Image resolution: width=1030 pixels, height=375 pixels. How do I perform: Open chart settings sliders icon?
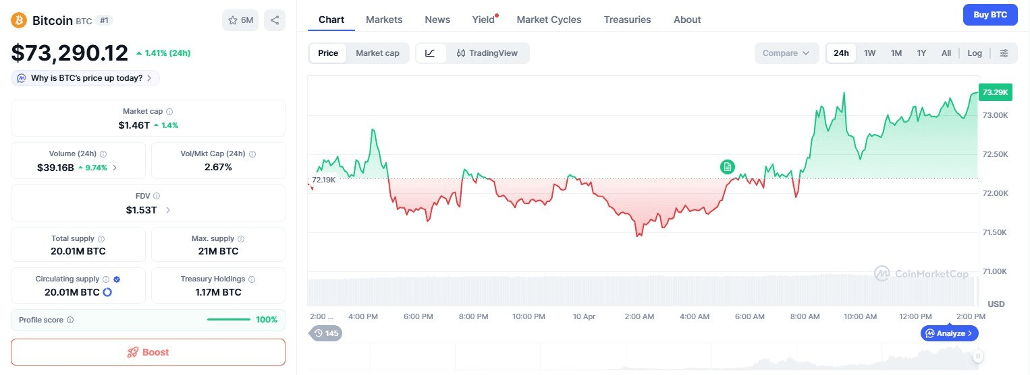coord(1004,53)
